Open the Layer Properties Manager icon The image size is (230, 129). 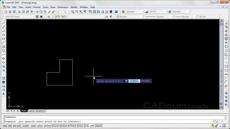[x=49, y=17]
